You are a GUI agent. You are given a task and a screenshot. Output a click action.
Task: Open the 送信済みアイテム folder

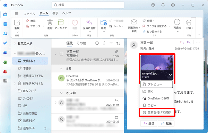point(30,76)
